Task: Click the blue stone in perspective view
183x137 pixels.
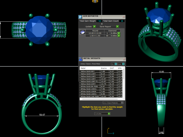Action: click(x=159, y=16)
